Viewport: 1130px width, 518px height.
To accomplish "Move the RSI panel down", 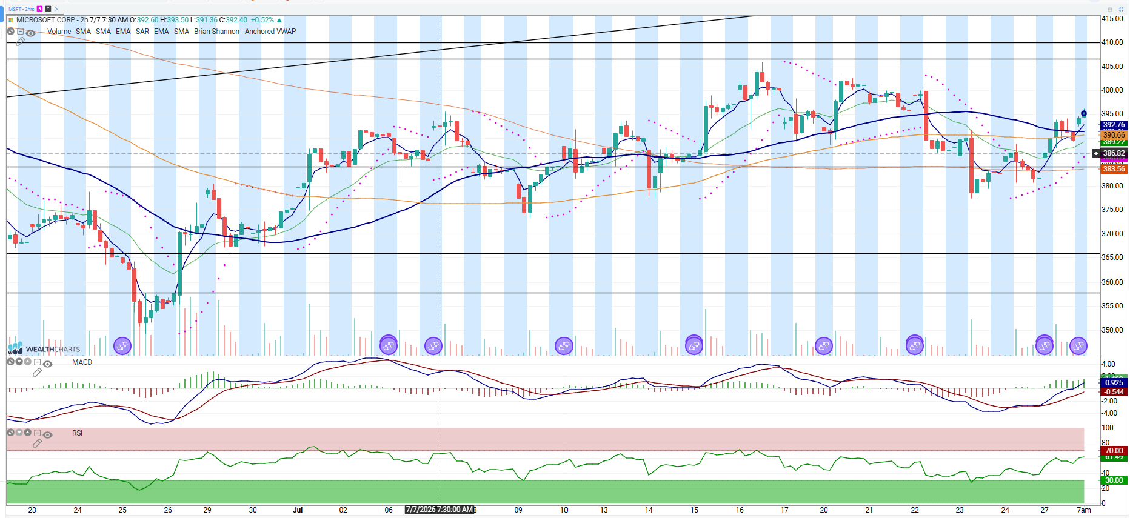I will pyautogui.click(x=19, y=433).
